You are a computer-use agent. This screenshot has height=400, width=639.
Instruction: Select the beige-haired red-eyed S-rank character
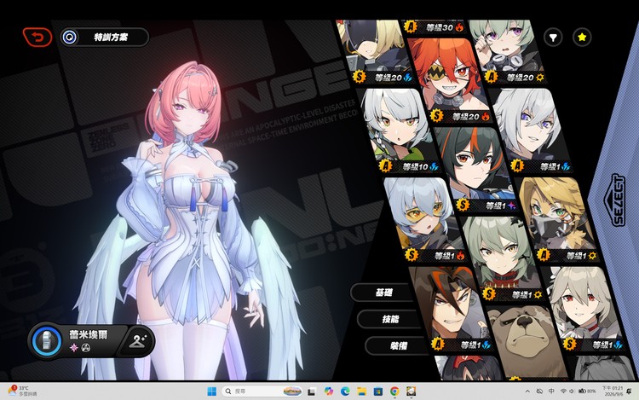coord(583,309)
